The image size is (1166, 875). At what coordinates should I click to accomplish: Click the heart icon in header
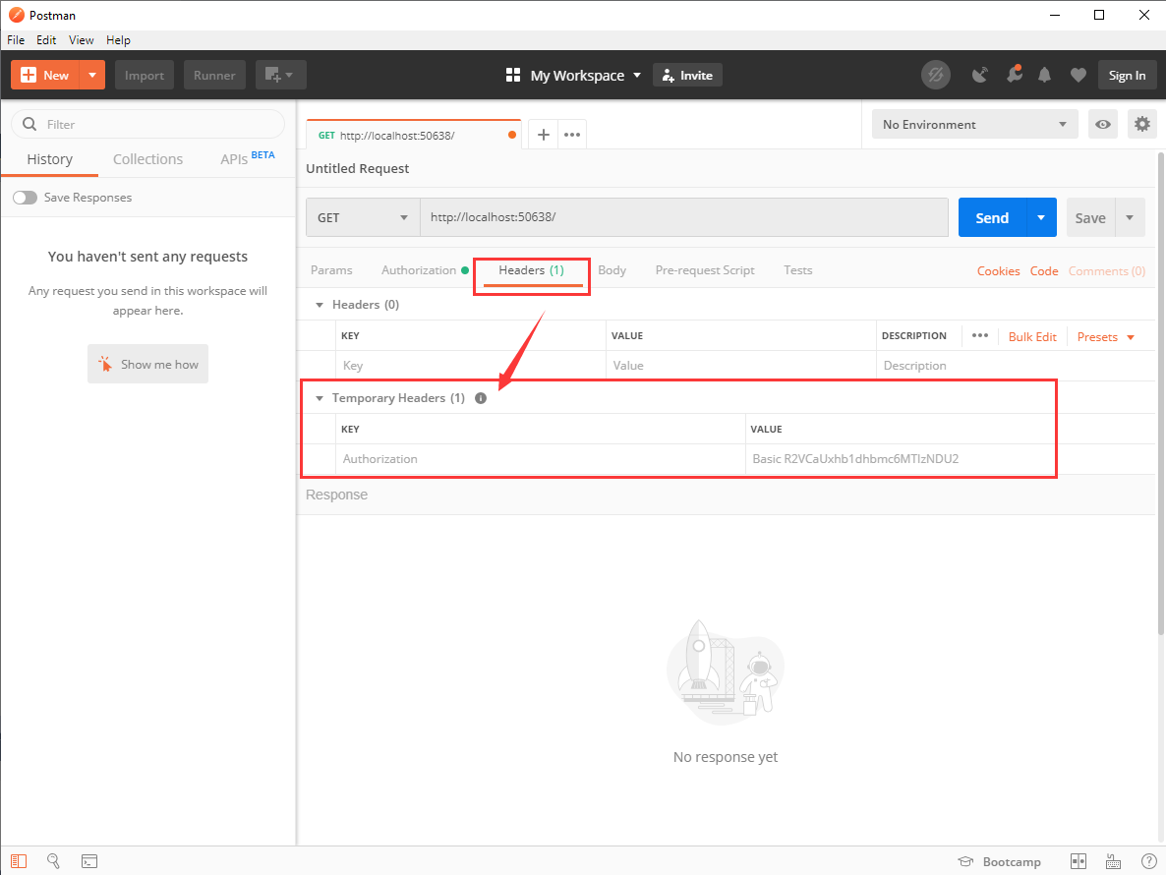pos(1078,75)
